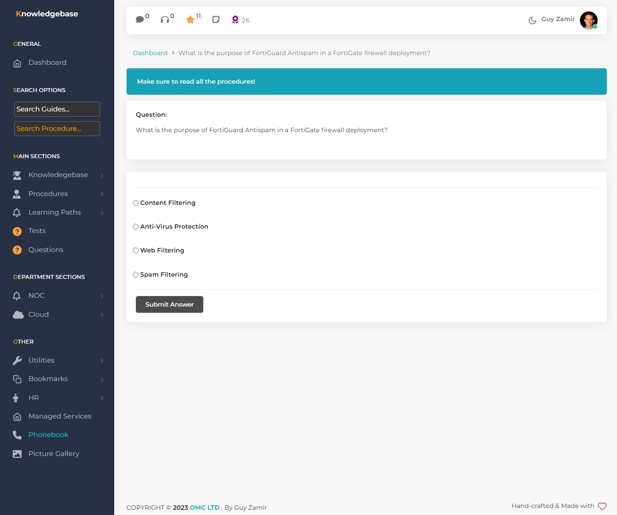Image resolution: width=617 pixels, height=515 pixels.
Task: Open the orange star favorites icon
Action: pos(190,19)
